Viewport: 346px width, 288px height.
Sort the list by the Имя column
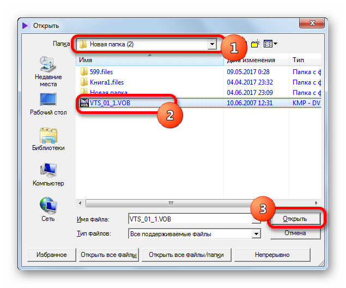coord(150,60)
